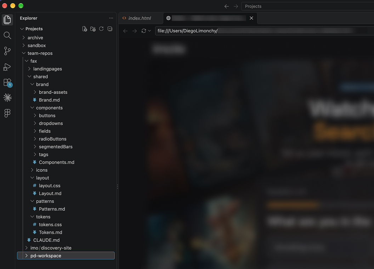Open the CLAUDE.md file
The height and width of the screenshot is (269, 374).
point(46,240)
